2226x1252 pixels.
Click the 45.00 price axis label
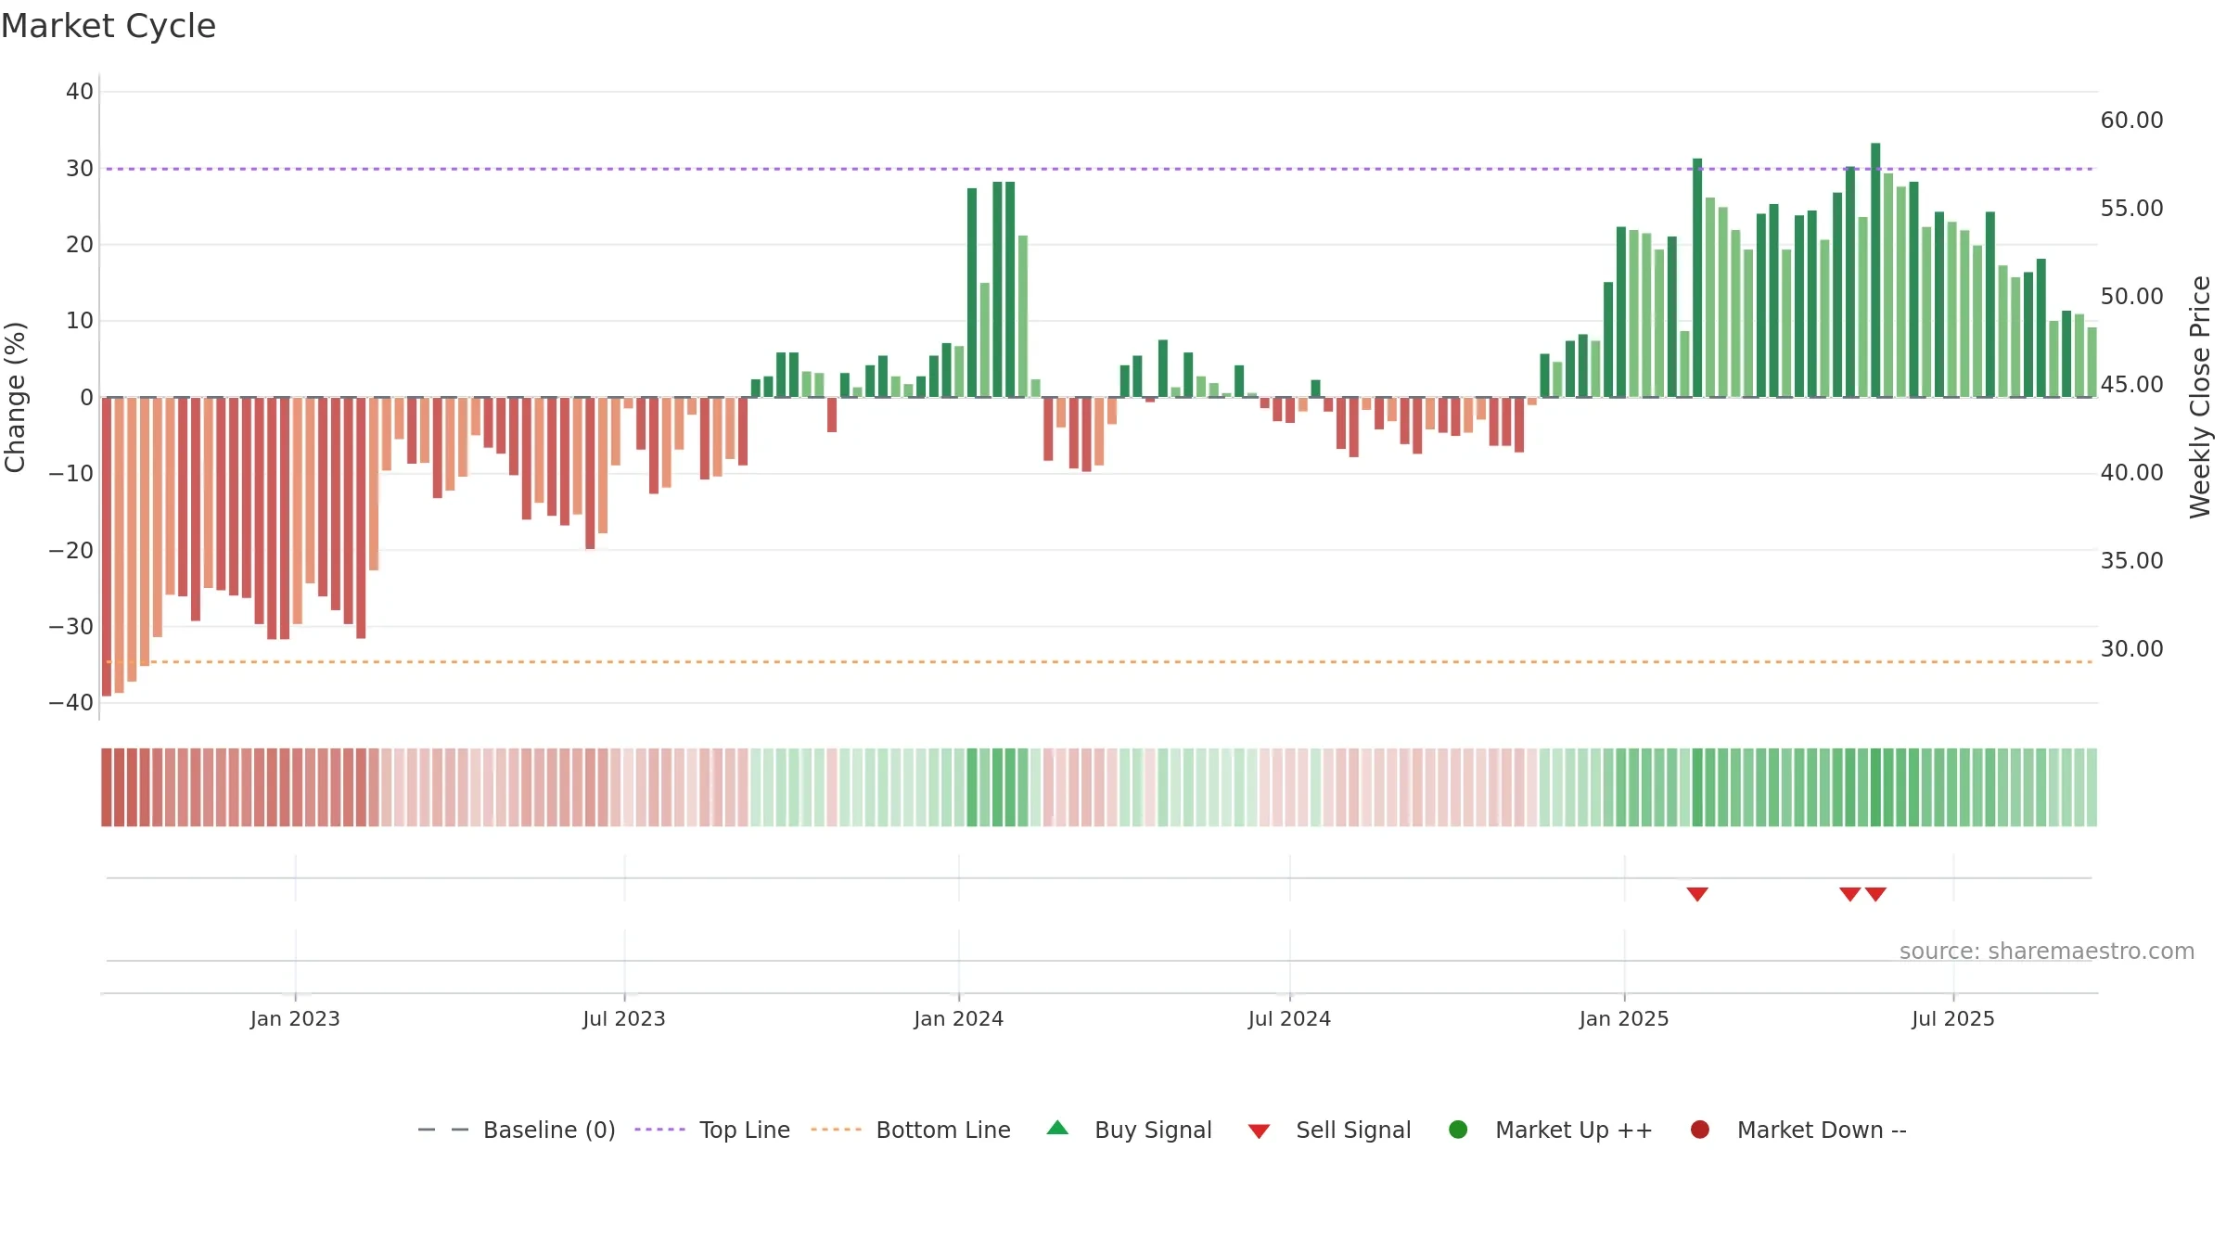pos(2131,384)
